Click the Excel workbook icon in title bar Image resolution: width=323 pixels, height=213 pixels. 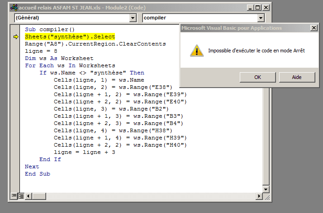pos(14,7)
